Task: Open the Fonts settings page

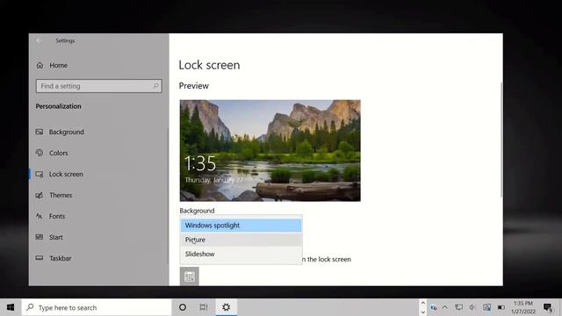Action: 57,216
